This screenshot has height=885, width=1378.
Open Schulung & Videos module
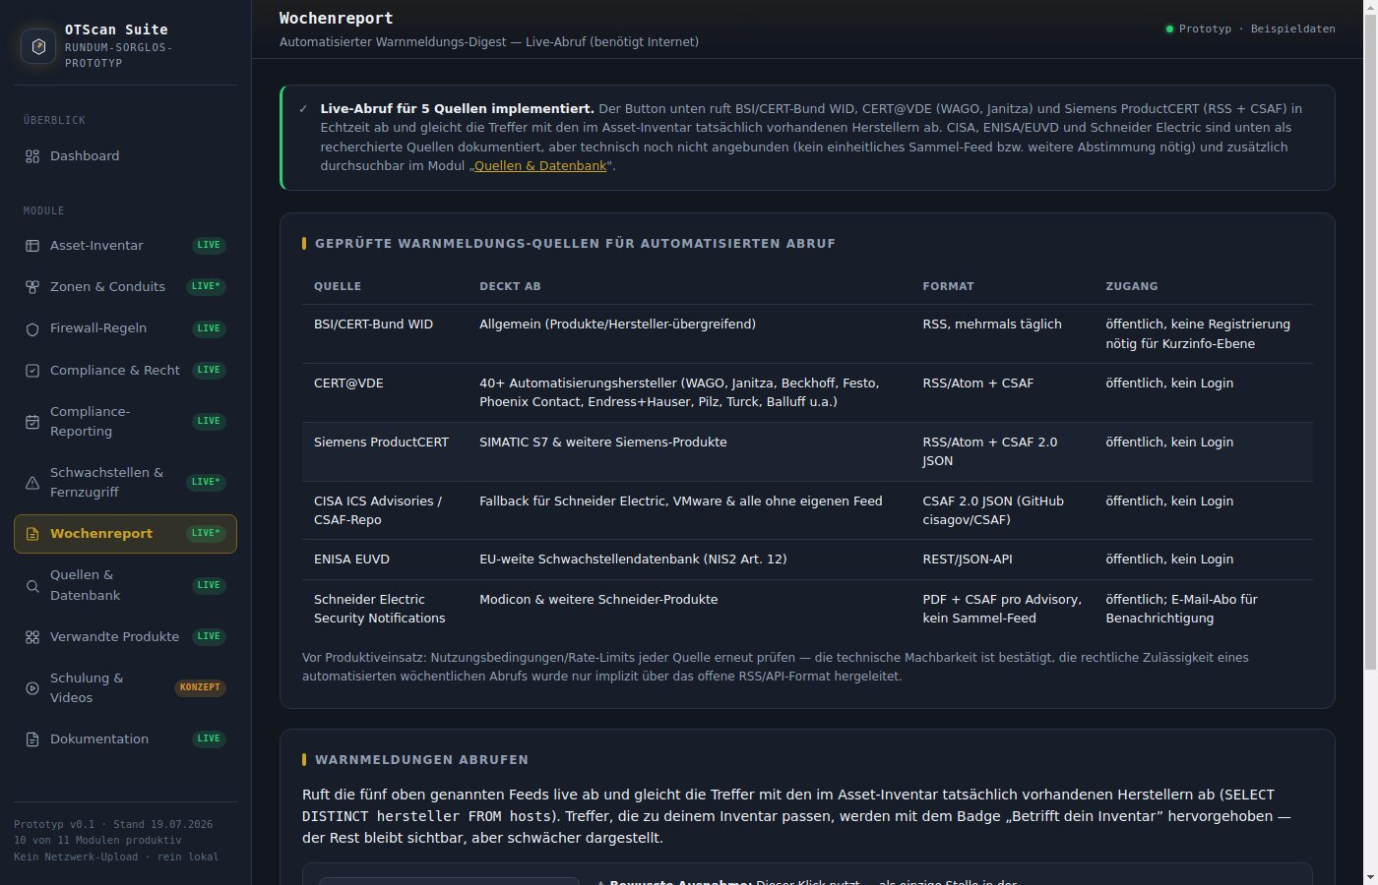[x=125, y=688]
